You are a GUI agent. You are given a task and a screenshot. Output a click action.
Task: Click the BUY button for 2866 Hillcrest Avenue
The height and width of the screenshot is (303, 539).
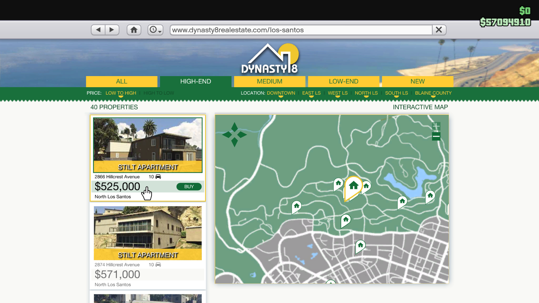click(x=189, y=187)
